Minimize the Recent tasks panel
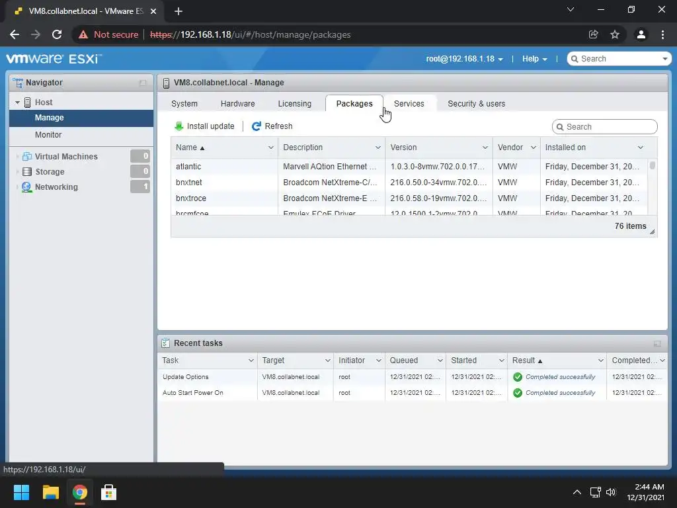Screen dimensions: 677x508 pos(657,343)
